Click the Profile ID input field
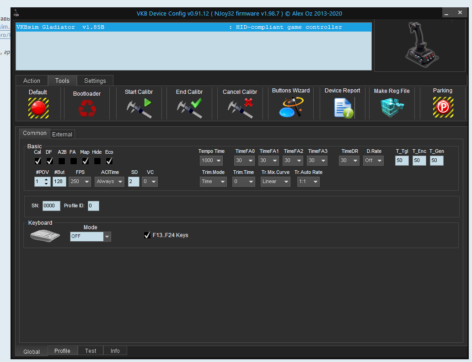 tap(93, 205)
